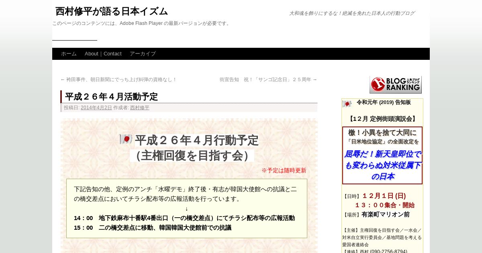This screenshot has height=253, width=482.
Task: Select the date text １２月１日 (日)
Action: coord(384,196)
